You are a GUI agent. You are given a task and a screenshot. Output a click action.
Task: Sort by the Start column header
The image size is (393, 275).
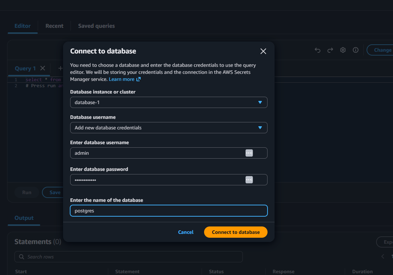click(21, 271)
